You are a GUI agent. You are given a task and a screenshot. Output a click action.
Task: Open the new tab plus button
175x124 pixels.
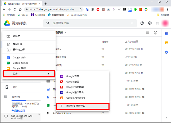click(45, 3)
